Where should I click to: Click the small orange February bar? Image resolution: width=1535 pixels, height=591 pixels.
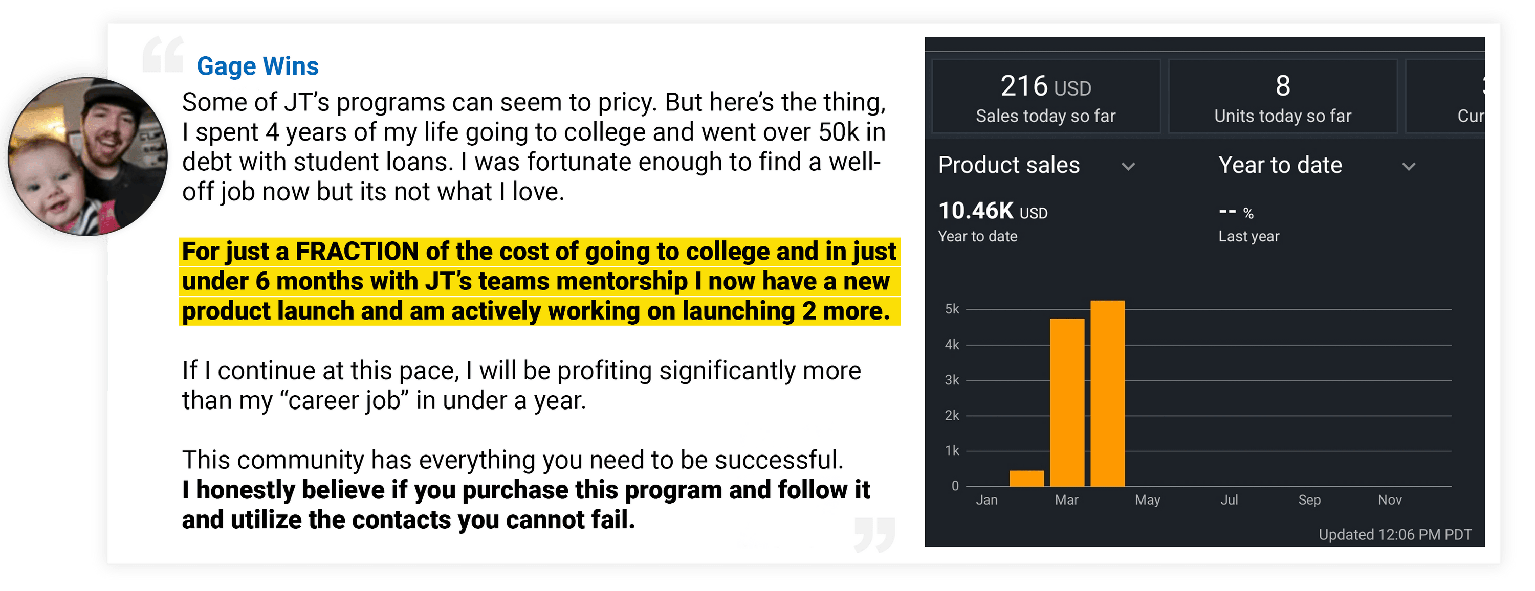coord(1026,479)
